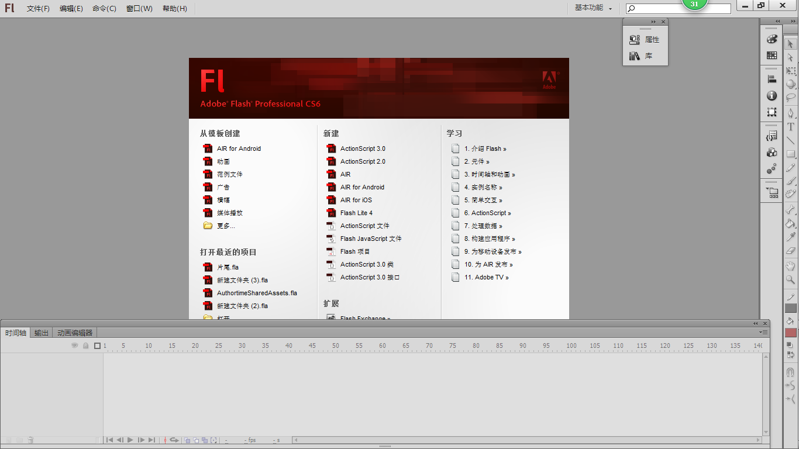Image resolution: width=799 pixels, height=449 pixels.
Task: Toggle show all layers as outlines
Action: (x=98, y=346)
